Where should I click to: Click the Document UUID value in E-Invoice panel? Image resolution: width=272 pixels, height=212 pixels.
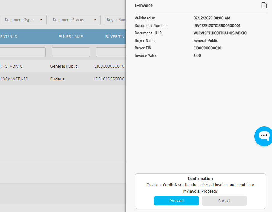click(x=220, y=33)
